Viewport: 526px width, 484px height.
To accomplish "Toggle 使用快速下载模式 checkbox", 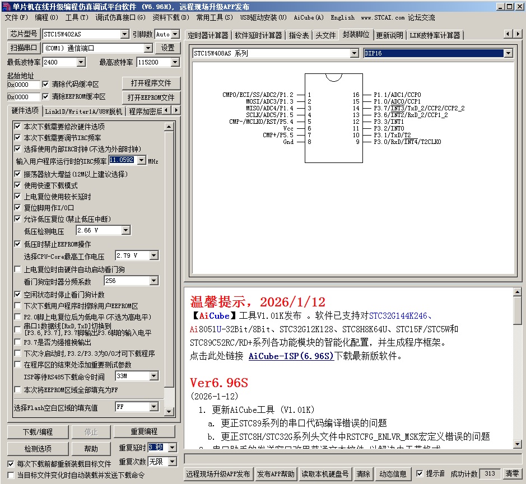I will pyautogui.click(x=18, y=185).
